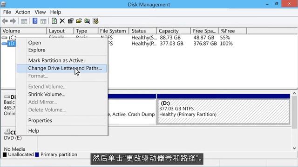
Task: Click the scroll up arrow of disk pane
Action: tap(294, 93)
